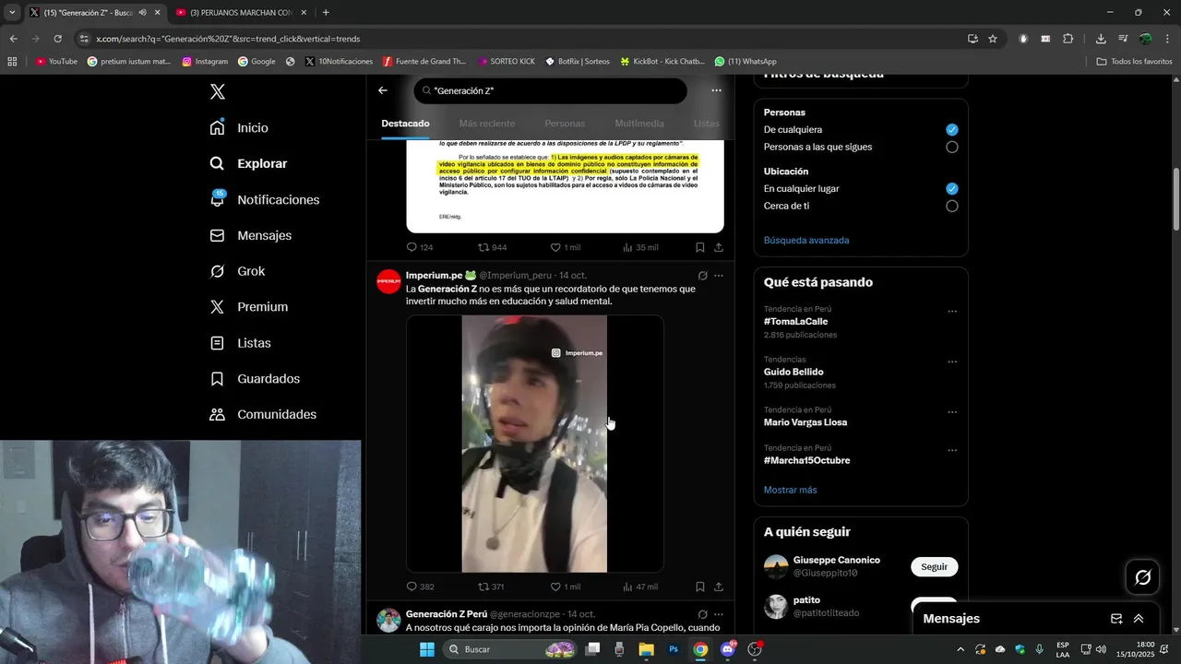View stats of 47 mil views post

pyautogui.click(x=640, y=587)
